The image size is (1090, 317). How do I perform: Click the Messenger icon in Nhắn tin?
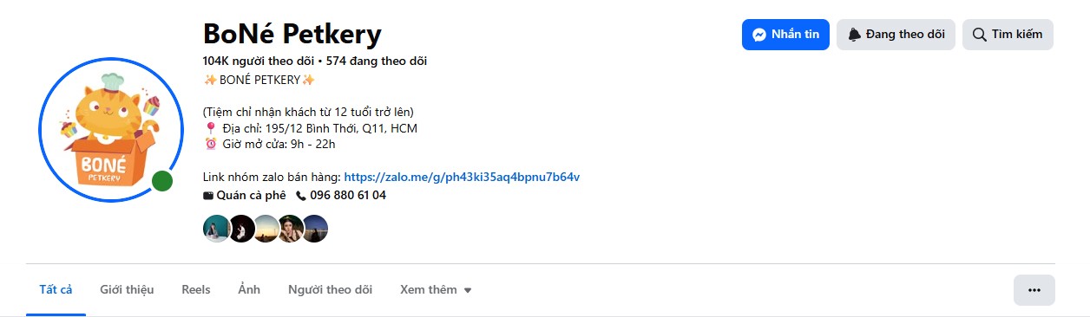(x=759, y=35)
